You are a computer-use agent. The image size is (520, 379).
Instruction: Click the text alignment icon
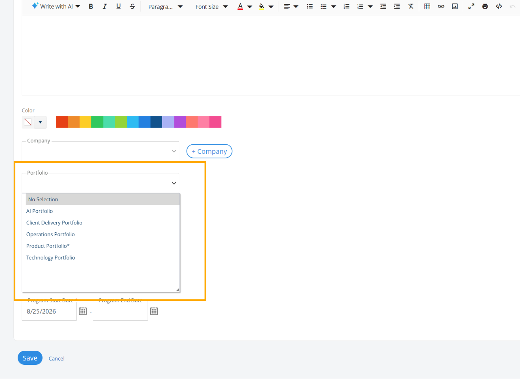(287, 6)
